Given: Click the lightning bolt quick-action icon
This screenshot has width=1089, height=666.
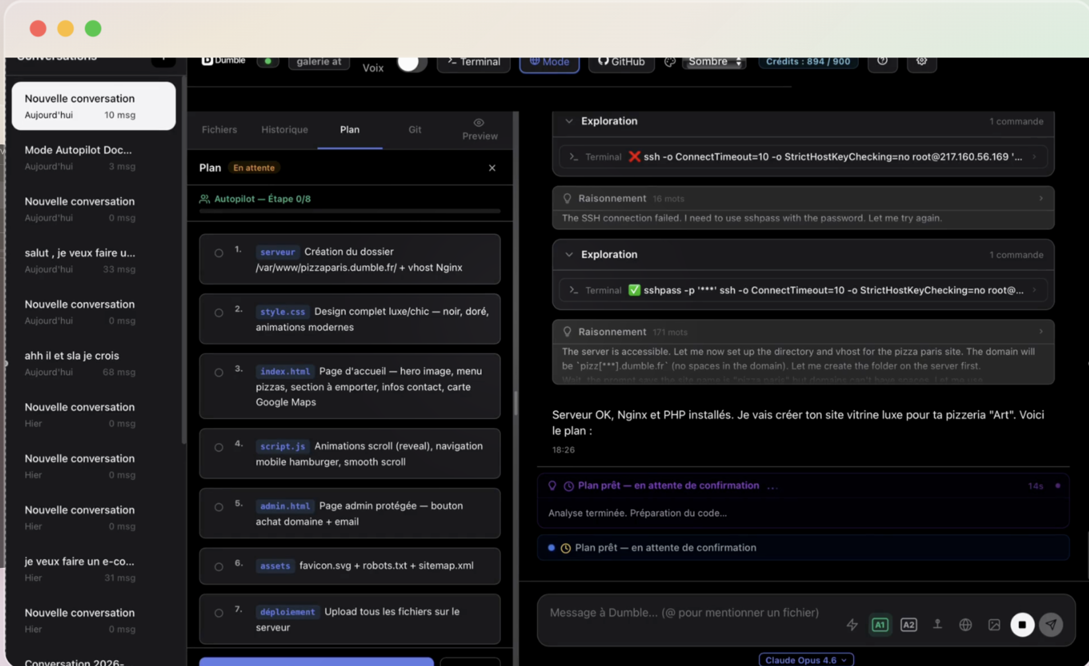Looking at the screenshot, I should coord(852,624).
